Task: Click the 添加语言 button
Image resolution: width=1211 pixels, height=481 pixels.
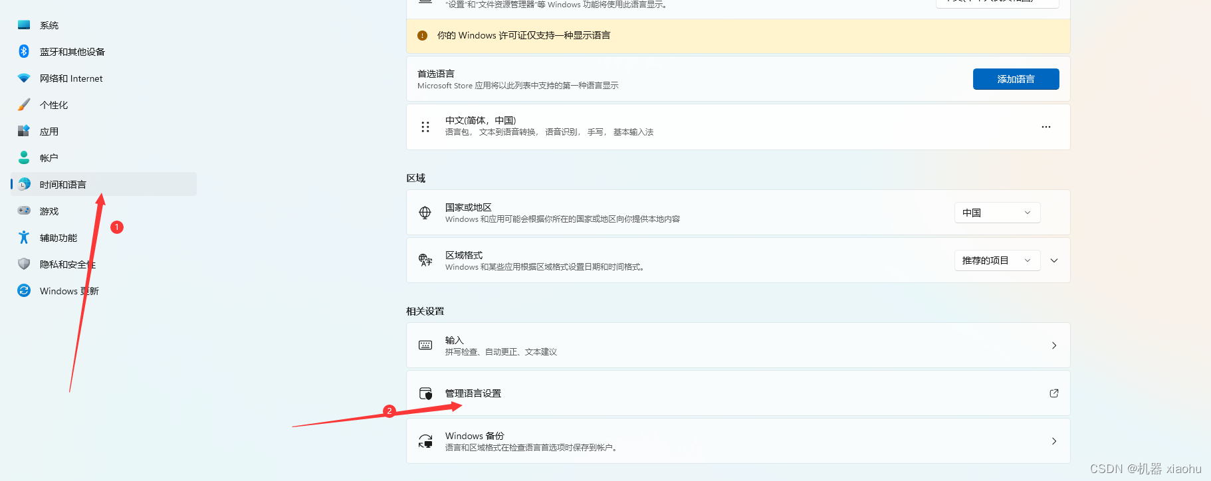Action: pyautogui.click(x=1016, y=79)
